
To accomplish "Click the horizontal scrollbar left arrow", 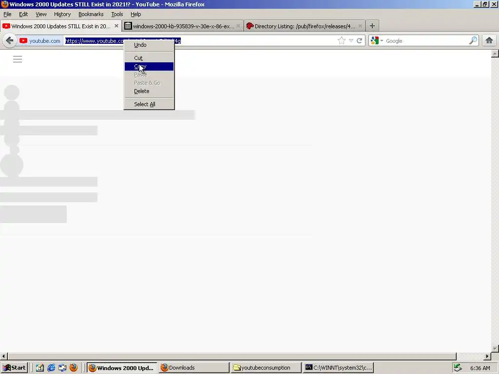I will pyautogui.click(x=3, y=356).
